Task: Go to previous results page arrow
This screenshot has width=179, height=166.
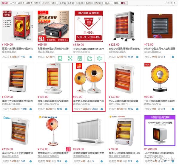Action: pyautogui.click(x=171, y=3)
